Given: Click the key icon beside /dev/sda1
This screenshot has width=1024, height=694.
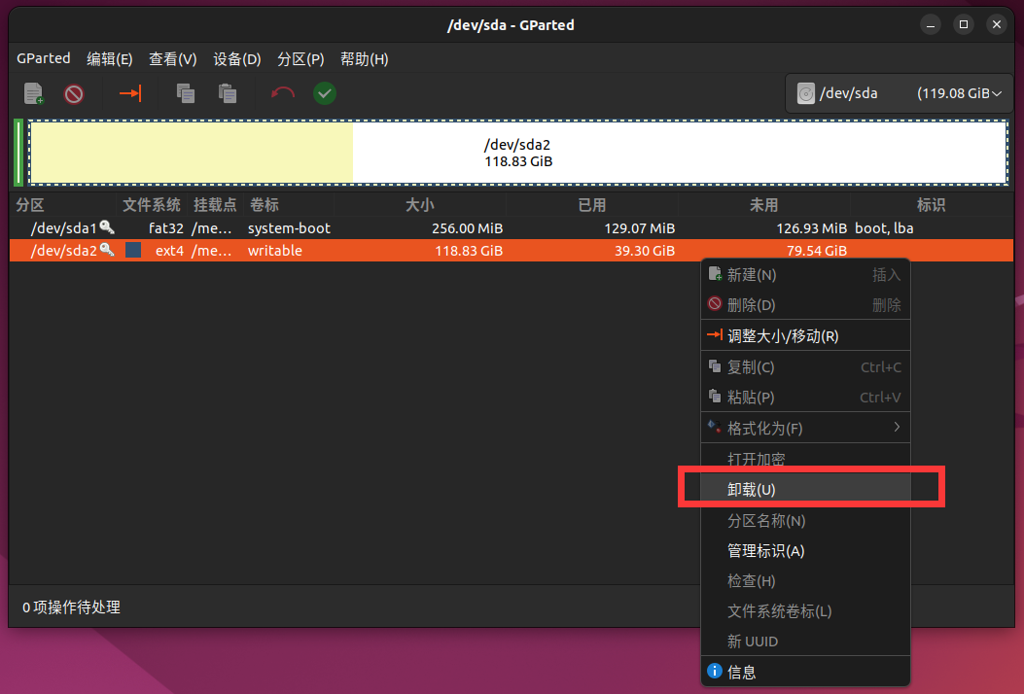Looking at the screenshot, I should pos(107,227).
